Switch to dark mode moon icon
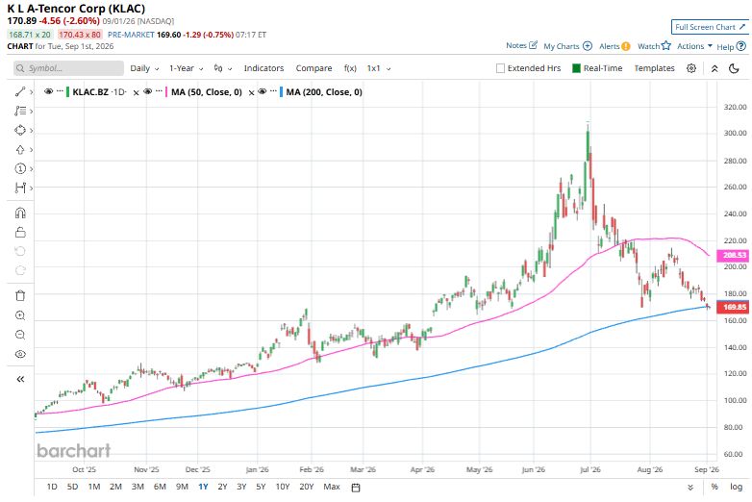 pyautogui.click(x=734, y=68)
